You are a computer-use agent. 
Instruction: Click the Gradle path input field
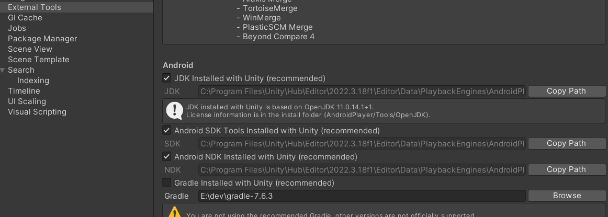click(x=361, y=196)
